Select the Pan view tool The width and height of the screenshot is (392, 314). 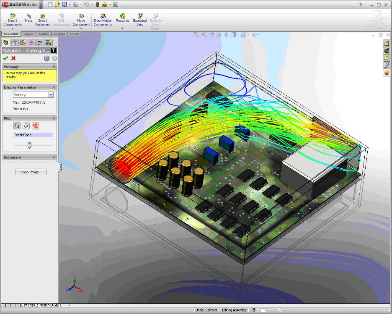pyautogui.click(x=226, y=35)
